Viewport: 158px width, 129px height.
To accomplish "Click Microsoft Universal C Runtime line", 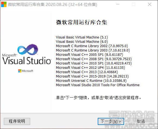I will tap(91, 80).
